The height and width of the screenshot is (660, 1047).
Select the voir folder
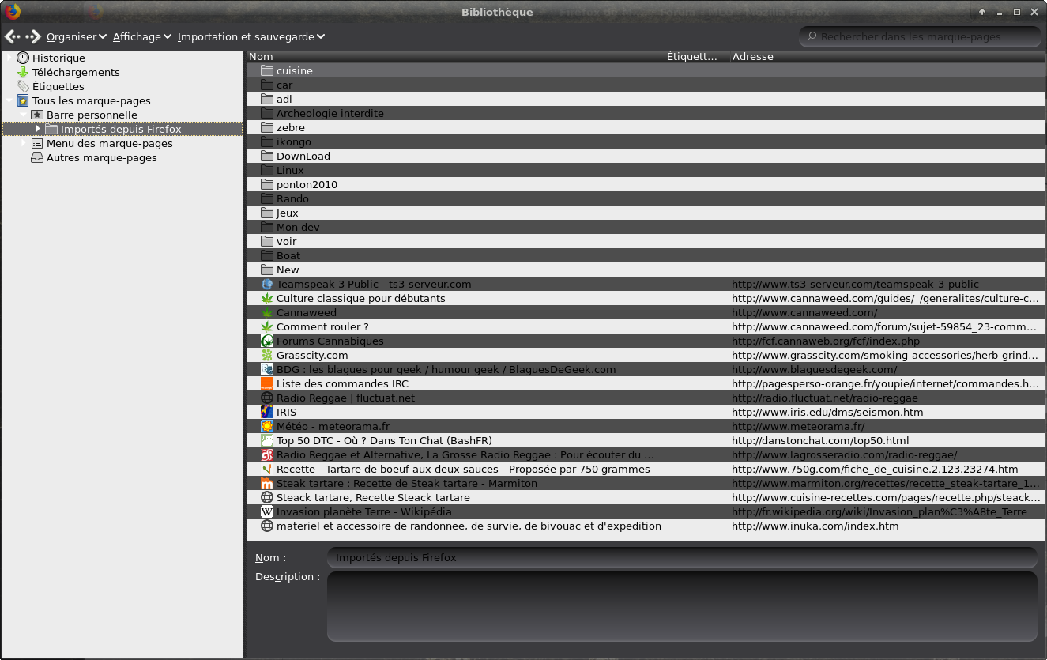click(645, 241)
